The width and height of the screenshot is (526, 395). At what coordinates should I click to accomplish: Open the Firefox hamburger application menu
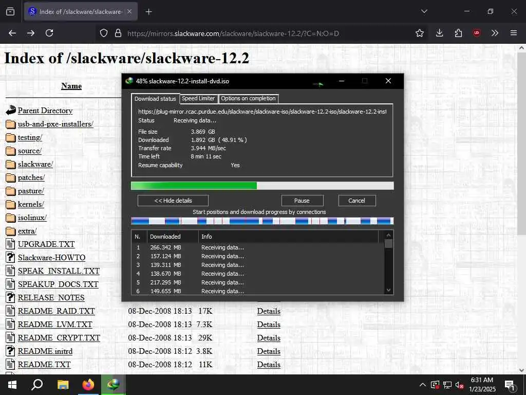tap(513, 33)
